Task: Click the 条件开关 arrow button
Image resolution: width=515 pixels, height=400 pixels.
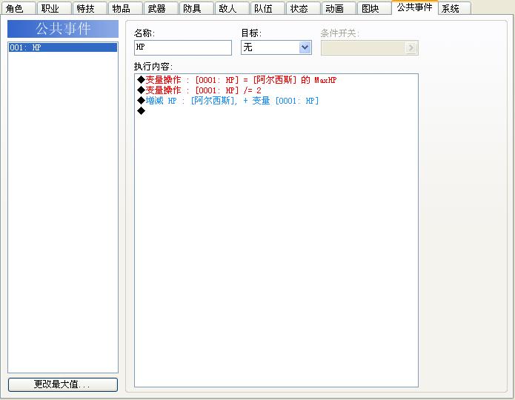Action: coord(411,48)
